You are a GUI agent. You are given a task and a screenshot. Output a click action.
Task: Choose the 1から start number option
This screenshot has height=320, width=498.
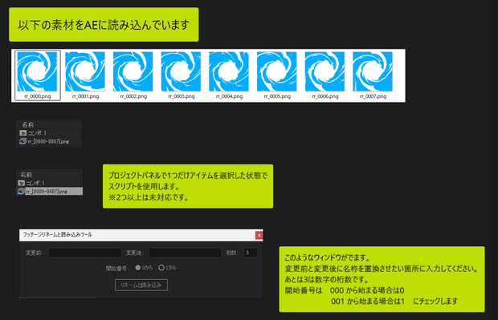coord(167,268)
